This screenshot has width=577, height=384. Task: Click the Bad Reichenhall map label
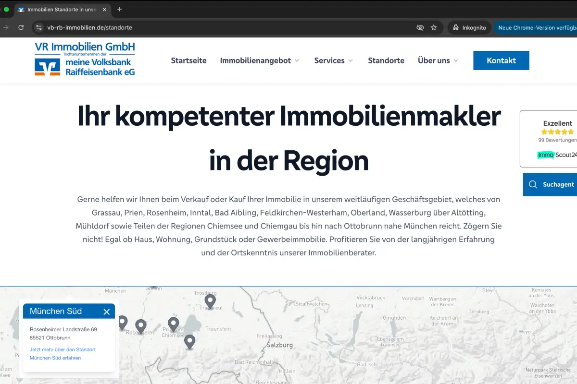click(253, 362)
